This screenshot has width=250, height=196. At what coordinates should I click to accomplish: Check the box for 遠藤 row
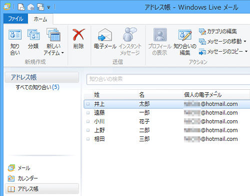click(x=88, y=113)
